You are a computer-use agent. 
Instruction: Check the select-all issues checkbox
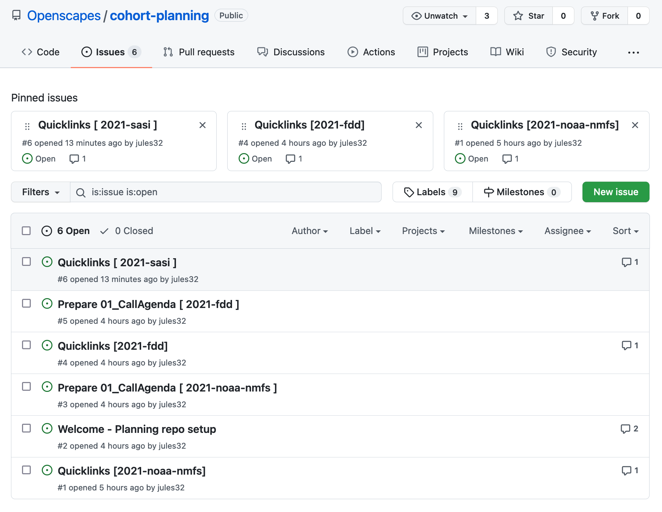point(26,231)
